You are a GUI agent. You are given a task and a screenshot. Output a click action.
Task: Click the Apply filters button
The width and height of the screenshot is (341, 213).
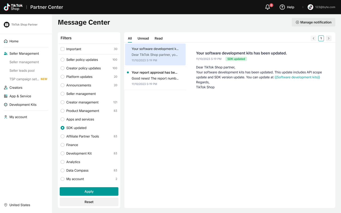[x=89, y=191]
